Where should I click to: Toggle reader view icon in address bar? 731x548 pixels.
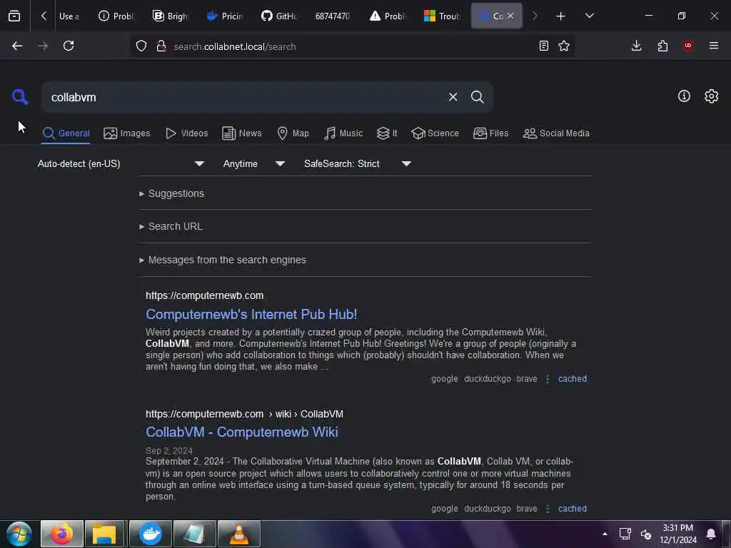(x=543, y=46)
